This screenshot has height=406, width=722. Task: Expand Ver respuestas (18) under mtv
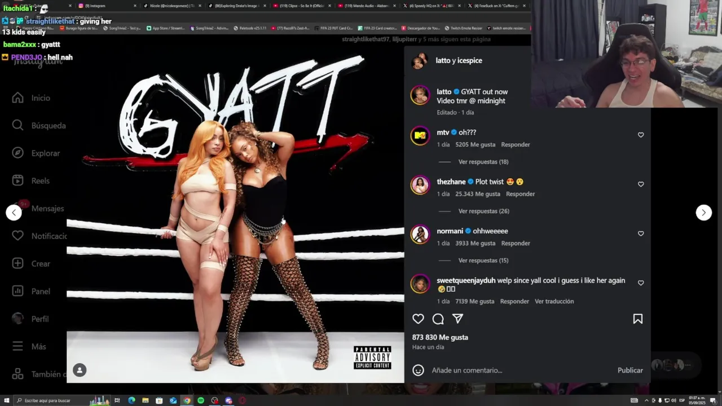click(483, 162)
